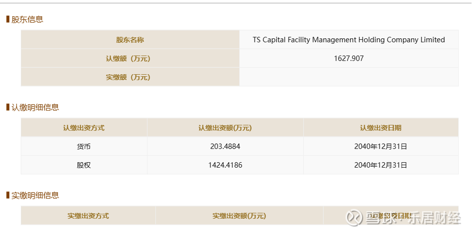Click the empty 实缴额 value cell

(349, 77)
